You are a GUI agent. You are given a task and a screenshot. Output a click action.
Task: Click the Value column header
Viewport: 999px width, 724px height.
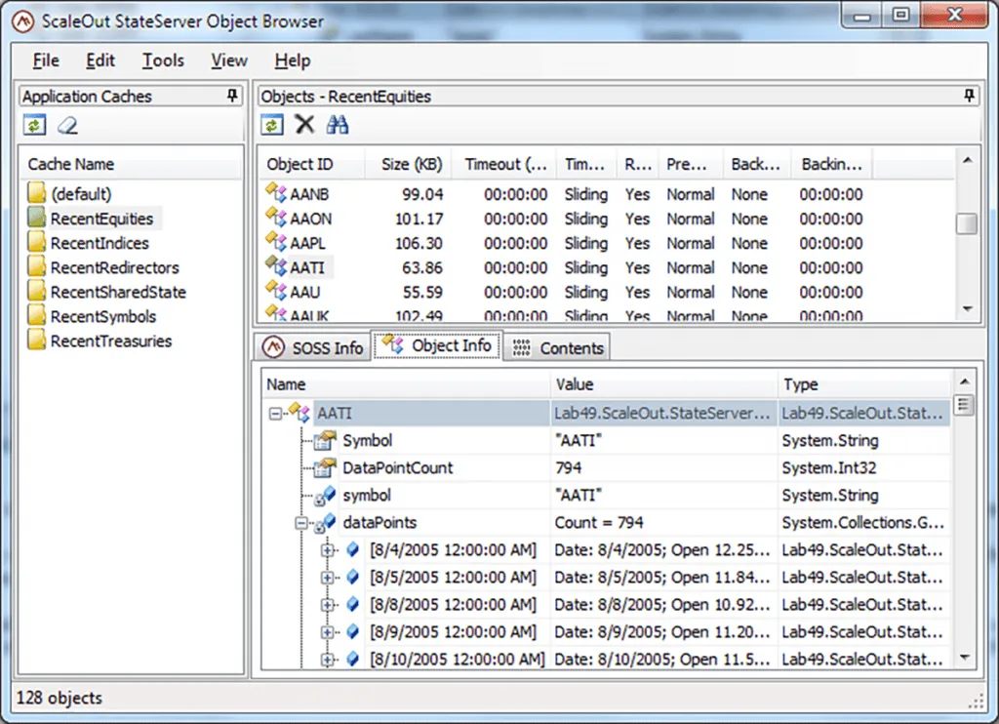pyautogui.click(x=663, y=384)
